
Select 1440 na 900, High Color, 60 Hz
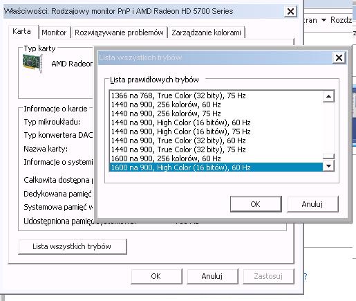(216, 122)
